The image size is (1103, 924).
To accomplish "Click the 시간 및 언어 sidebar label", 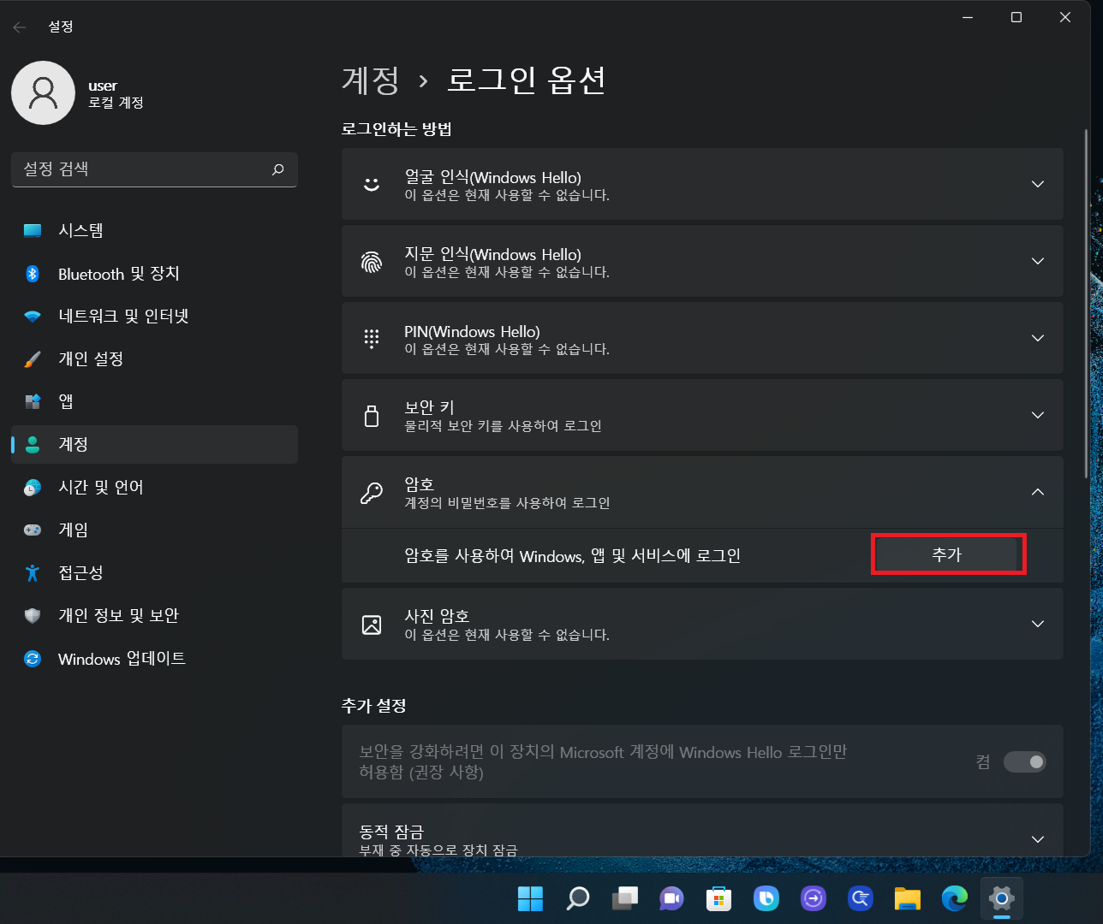I will click(101, 488).
